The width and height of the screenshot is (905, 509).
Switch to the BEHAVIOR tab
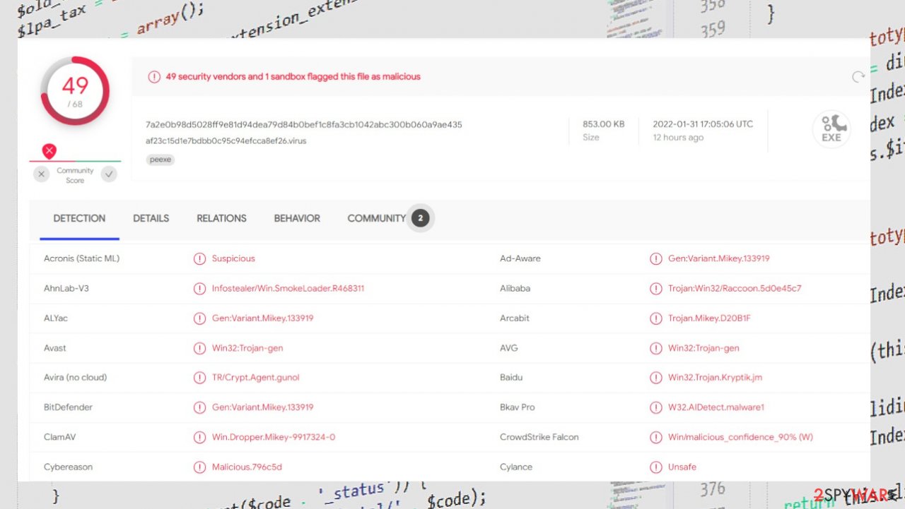pyautogui.click(x=297, y=218)
